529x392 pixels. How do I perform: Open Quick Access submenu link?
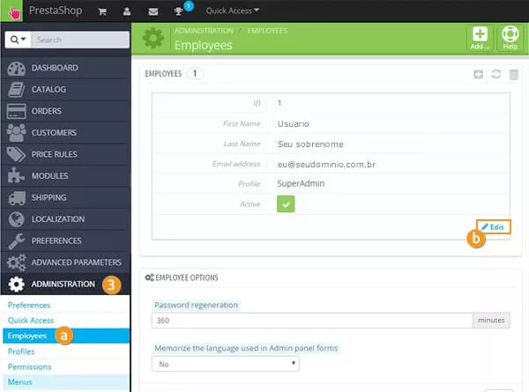31,320
